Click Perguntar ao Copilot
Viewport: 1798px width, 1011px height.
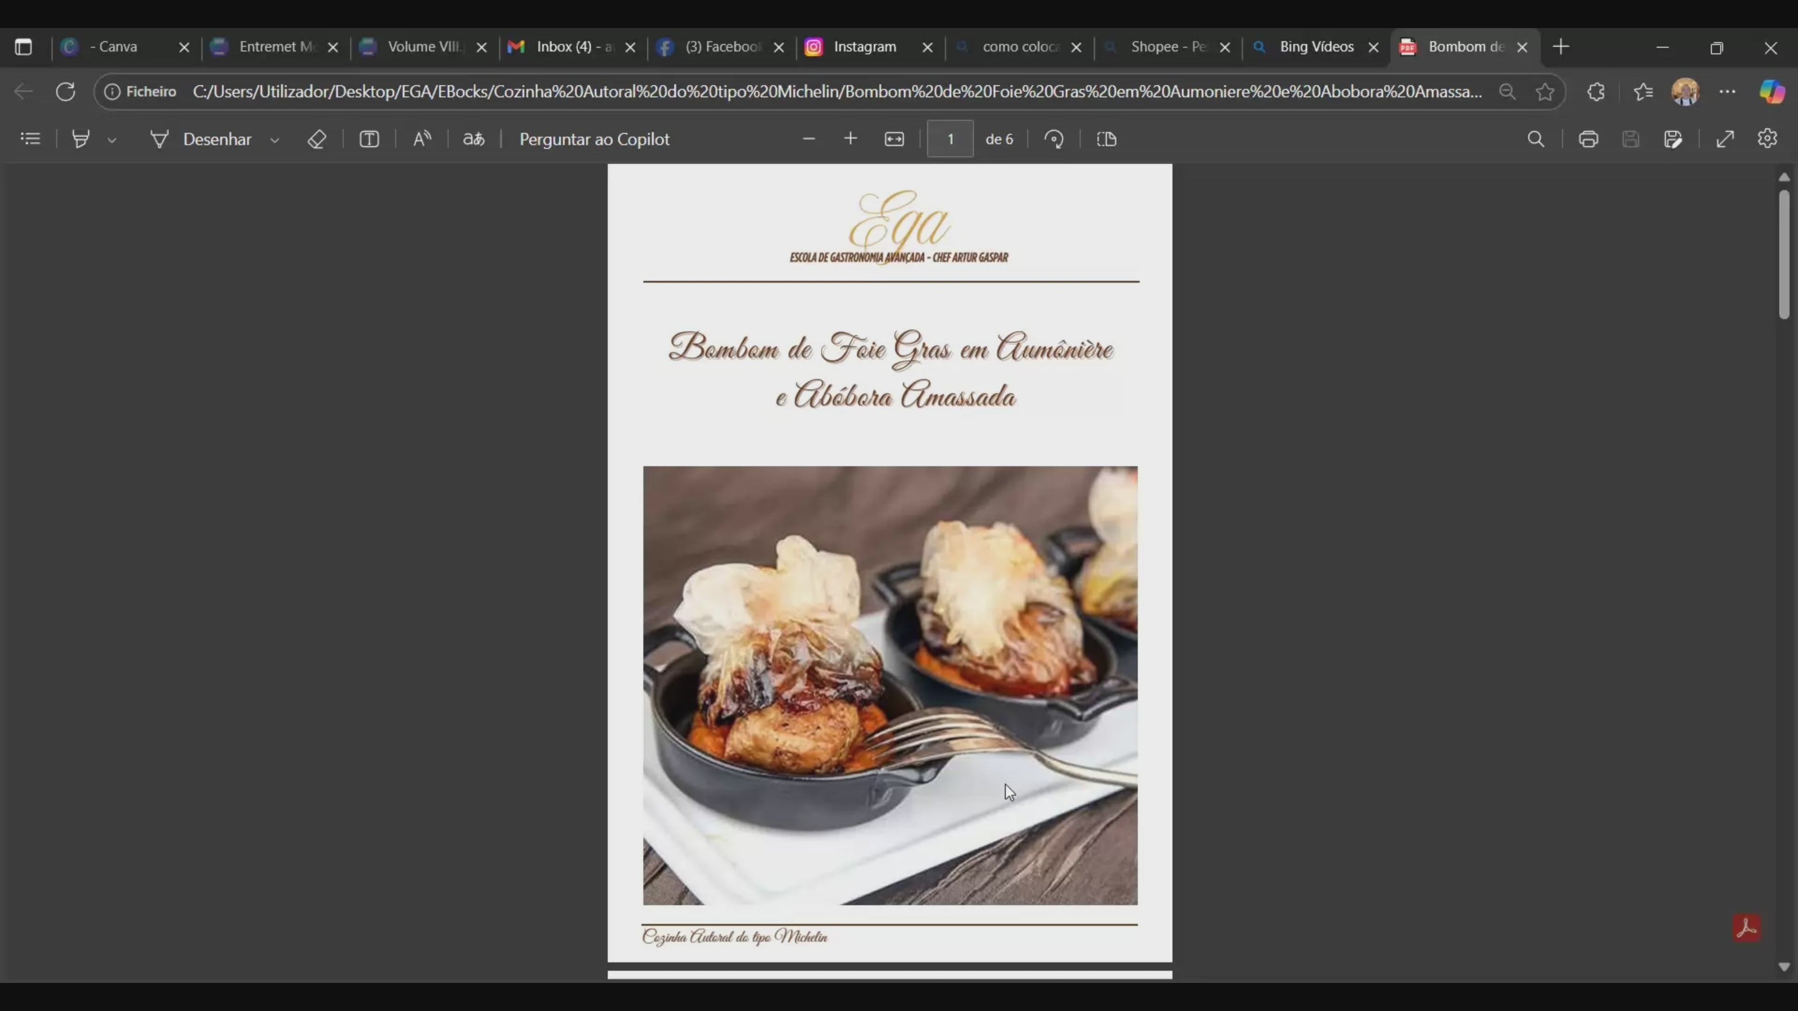click(x=595, y=138)
